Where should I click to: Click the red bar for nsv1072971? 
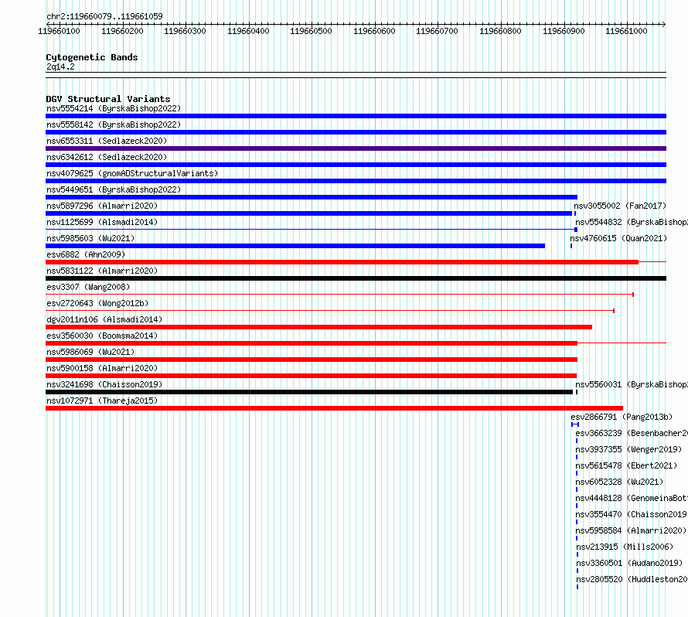(335, 408)
